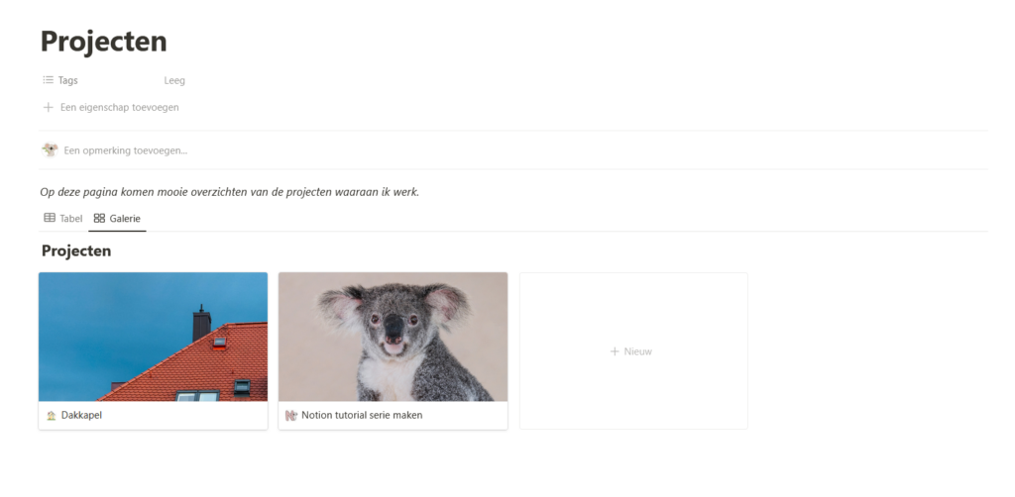Focus the 'Een opmerking toevoegen...' comment field

[x=126, y=150]
